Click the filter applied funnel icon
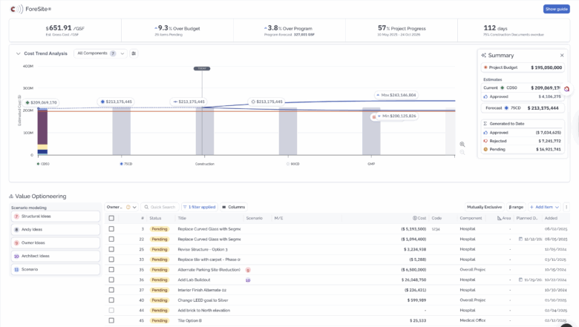The height and width of the screenshot is (327, 579). tap(185, 207)
